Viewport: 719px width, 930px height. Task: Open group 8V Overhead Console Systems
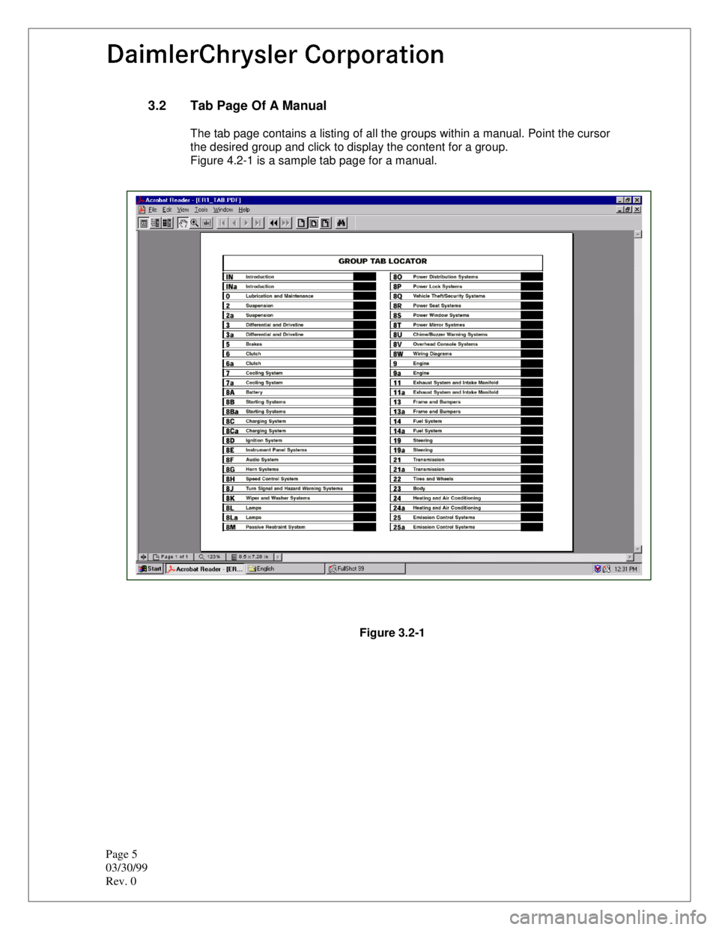(x=467, y=344)
